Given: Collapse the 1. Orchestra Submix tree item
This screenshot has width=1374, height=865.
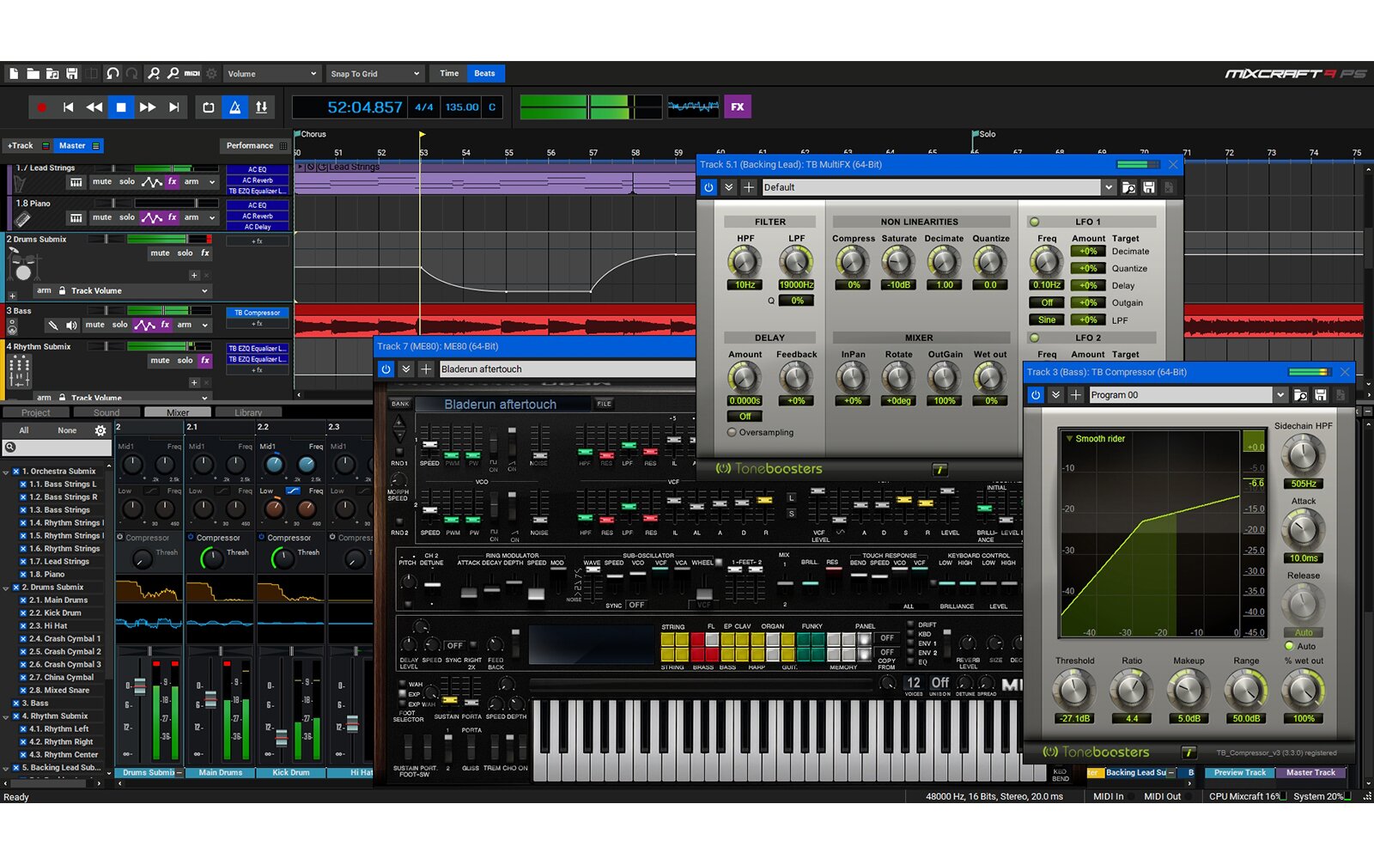Looking at the screenshot, I should (x=6, y=472).
